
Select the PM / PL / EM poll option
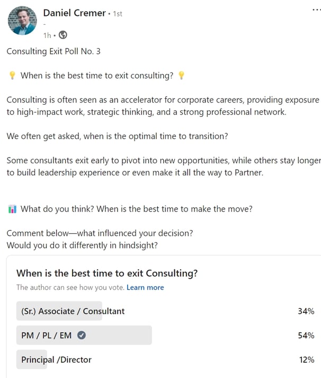(165, 335)
